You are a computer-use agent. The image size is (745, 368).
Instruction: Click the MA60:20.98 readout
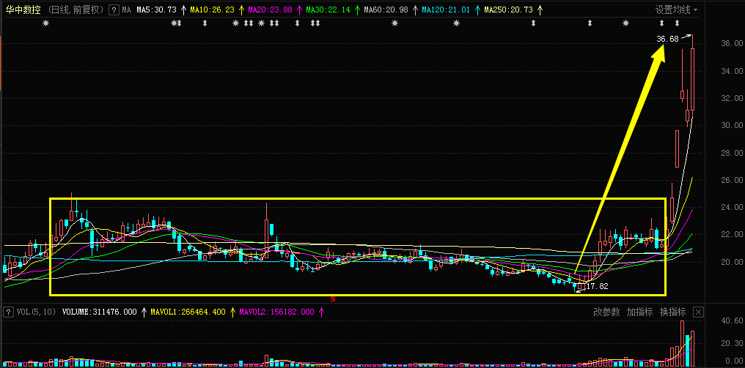pyautogui.click(x=386, y=10)
